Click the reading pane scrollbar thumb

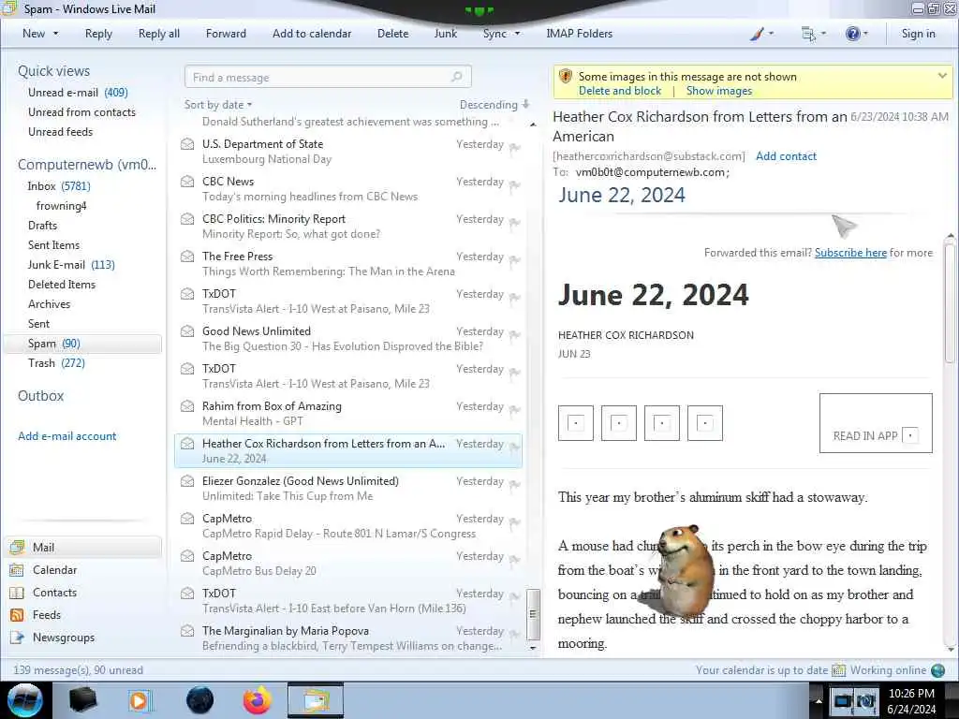(950, 301)
